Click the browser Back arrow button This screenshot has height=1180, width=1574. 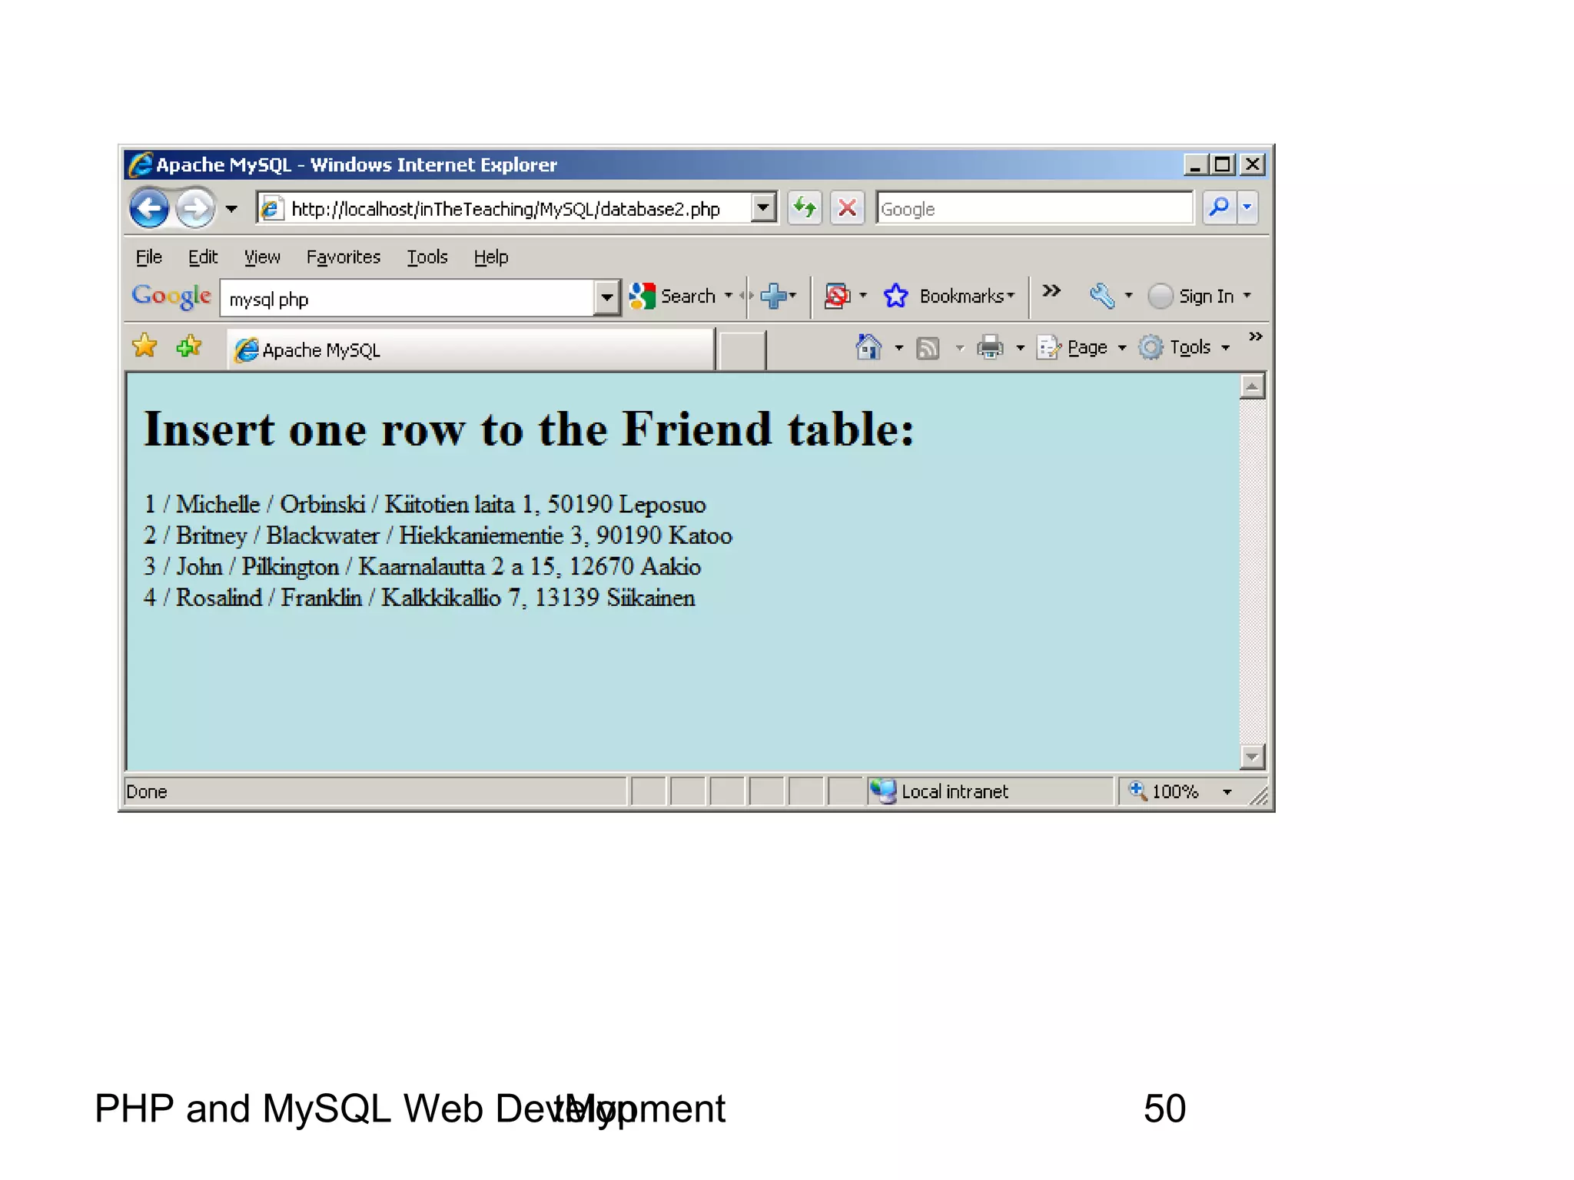coord(149,208)
